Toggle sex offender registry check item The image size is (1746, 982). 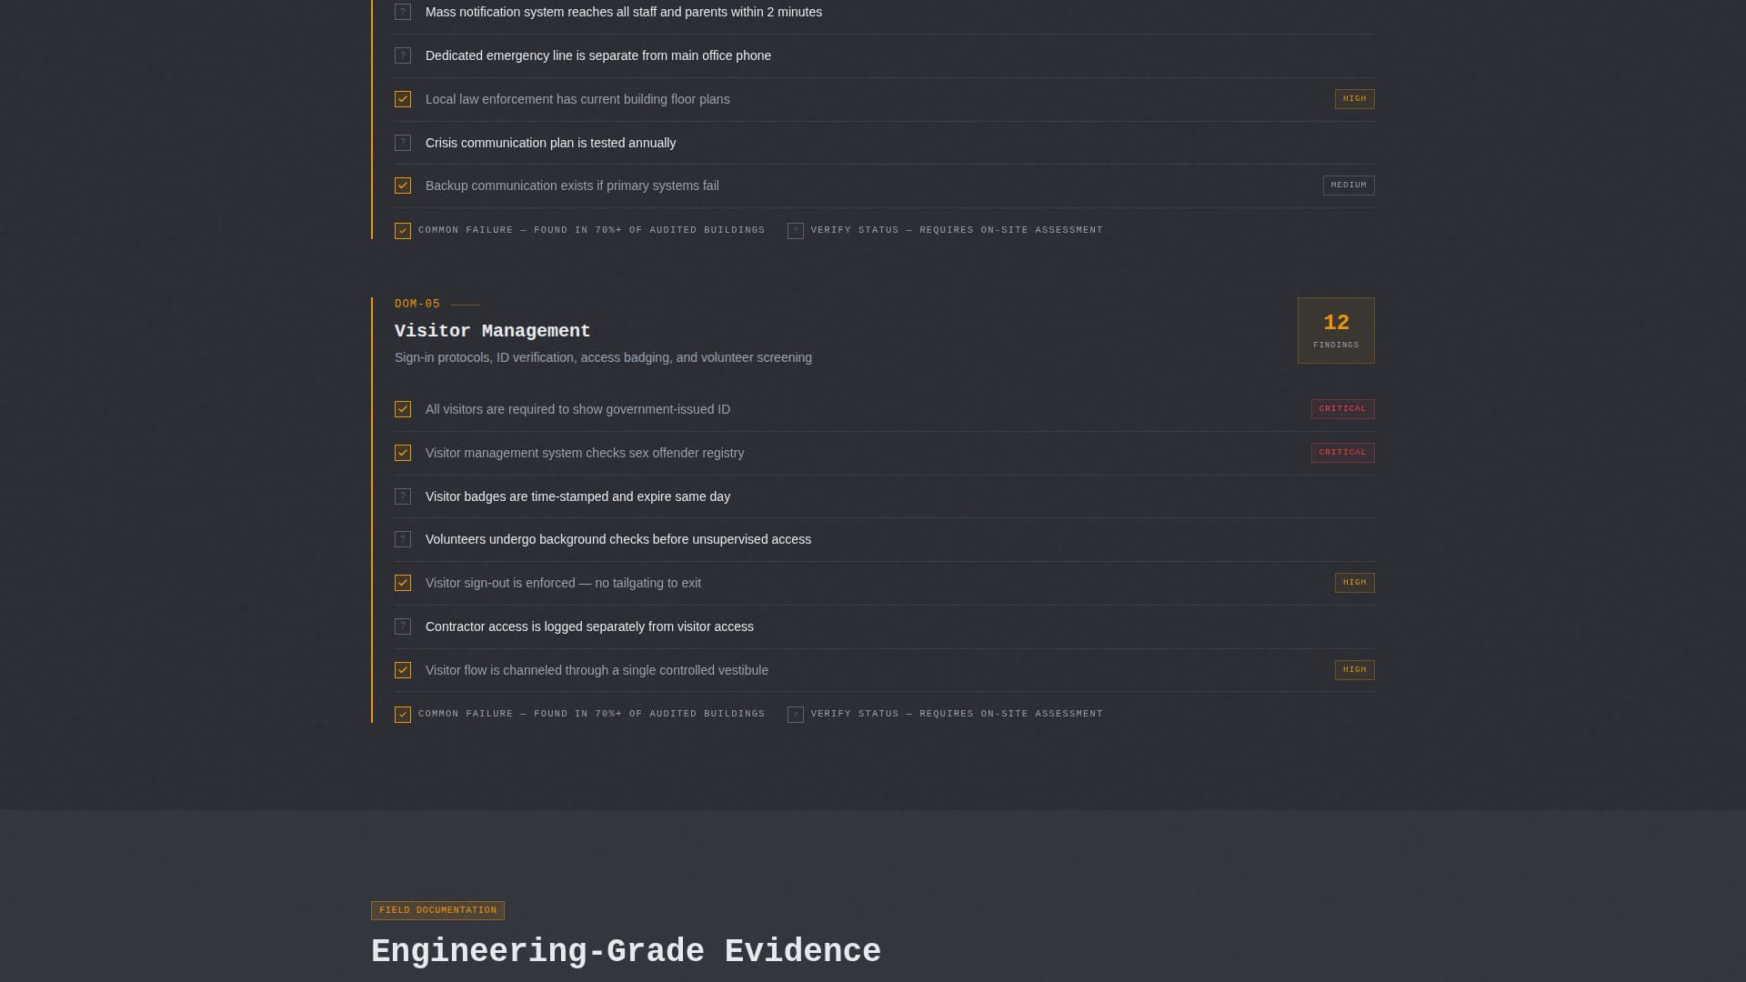click(403, 453)
